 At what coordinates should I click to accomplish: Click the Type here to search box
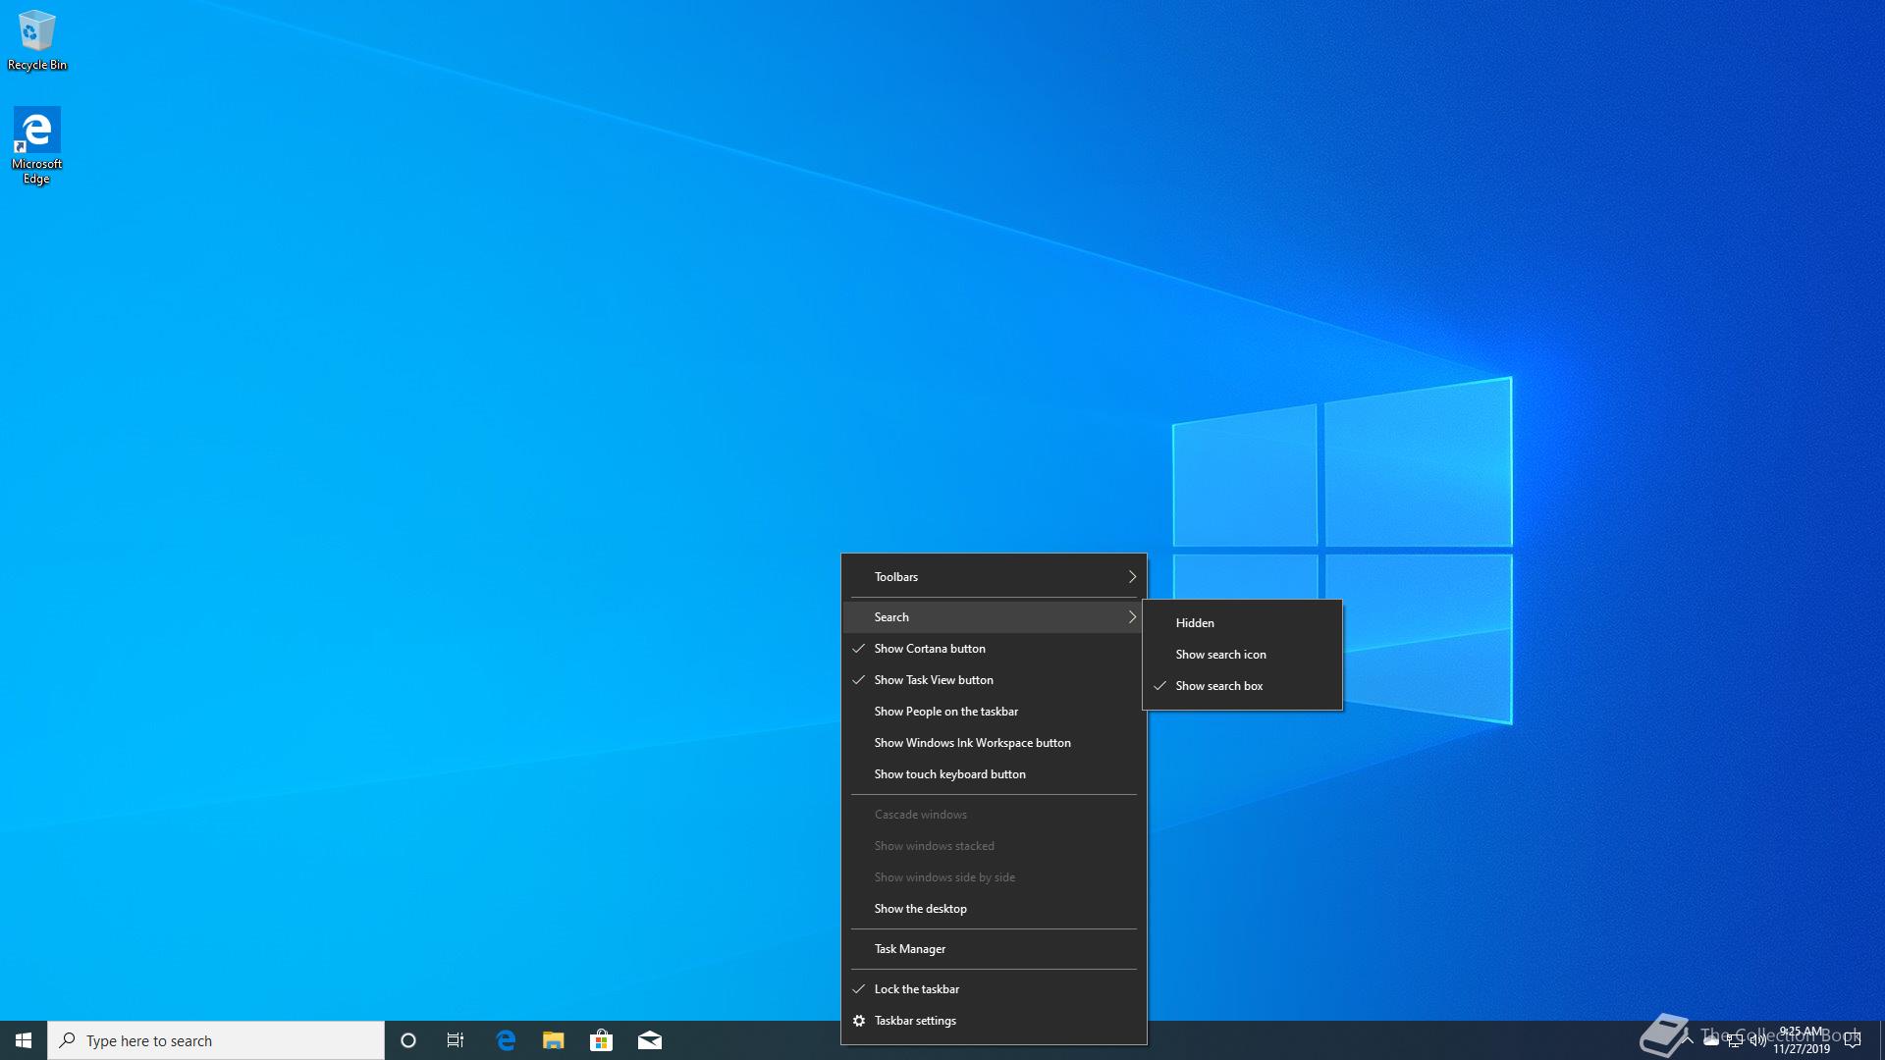click(x=216, y=1040)
